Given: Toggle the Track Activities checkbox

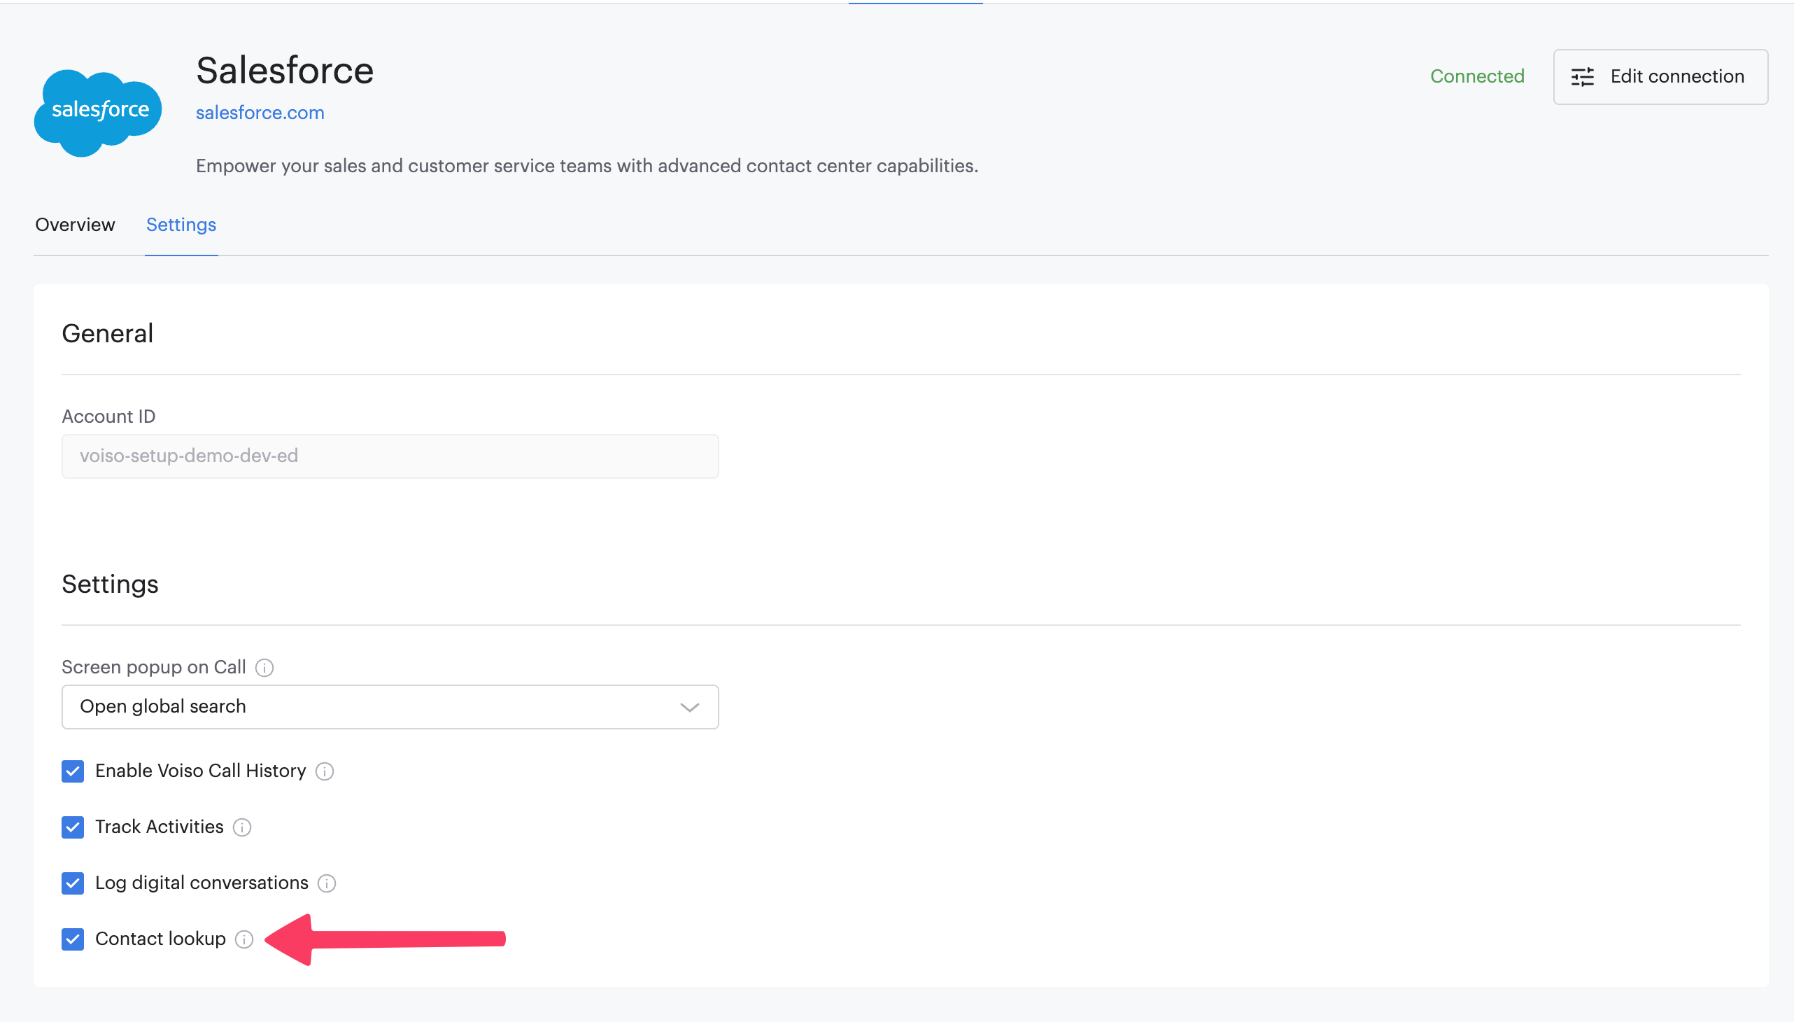Looking at the screenshot, I should tap(73, 827).
